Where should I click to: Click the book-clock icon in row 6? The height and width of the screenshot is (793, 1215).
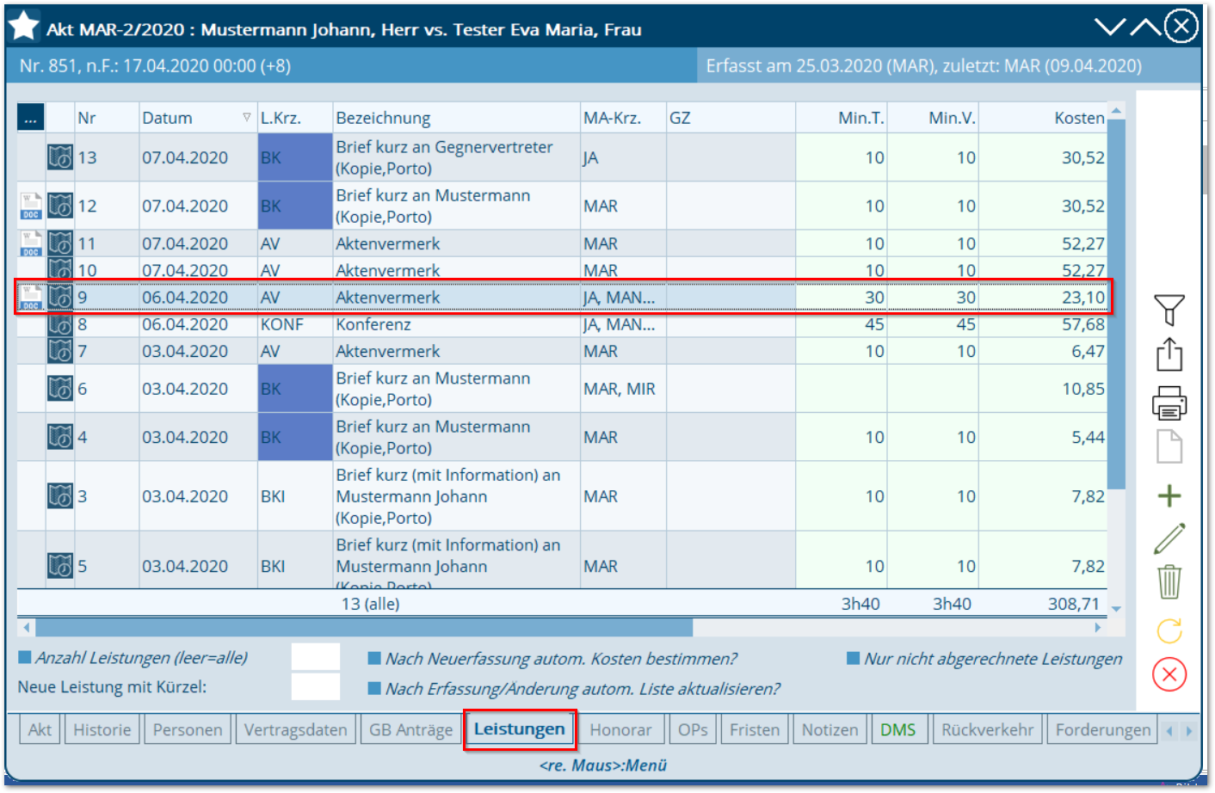(x=60, y=389)
